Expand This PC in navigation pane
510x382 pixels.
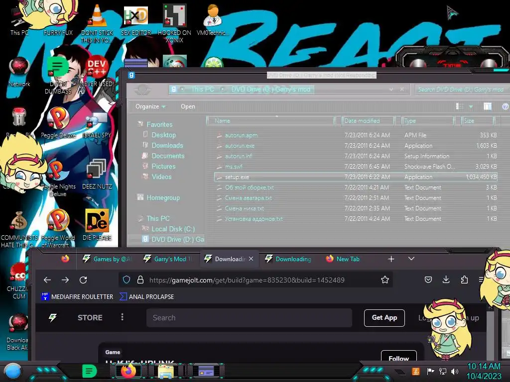pyautogui.click(x=140, y=218)
